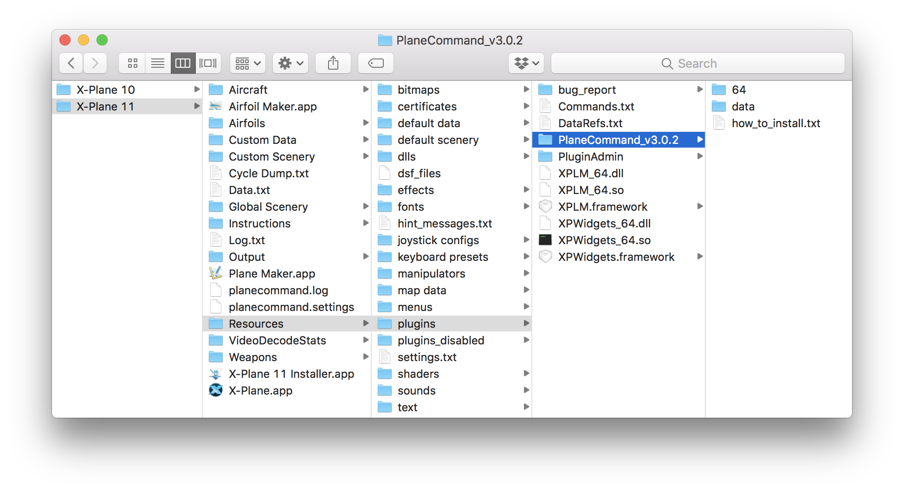Screen dimensions: 904x492
Task: Select the Log.txt file
Action: [x=246, y=240]
